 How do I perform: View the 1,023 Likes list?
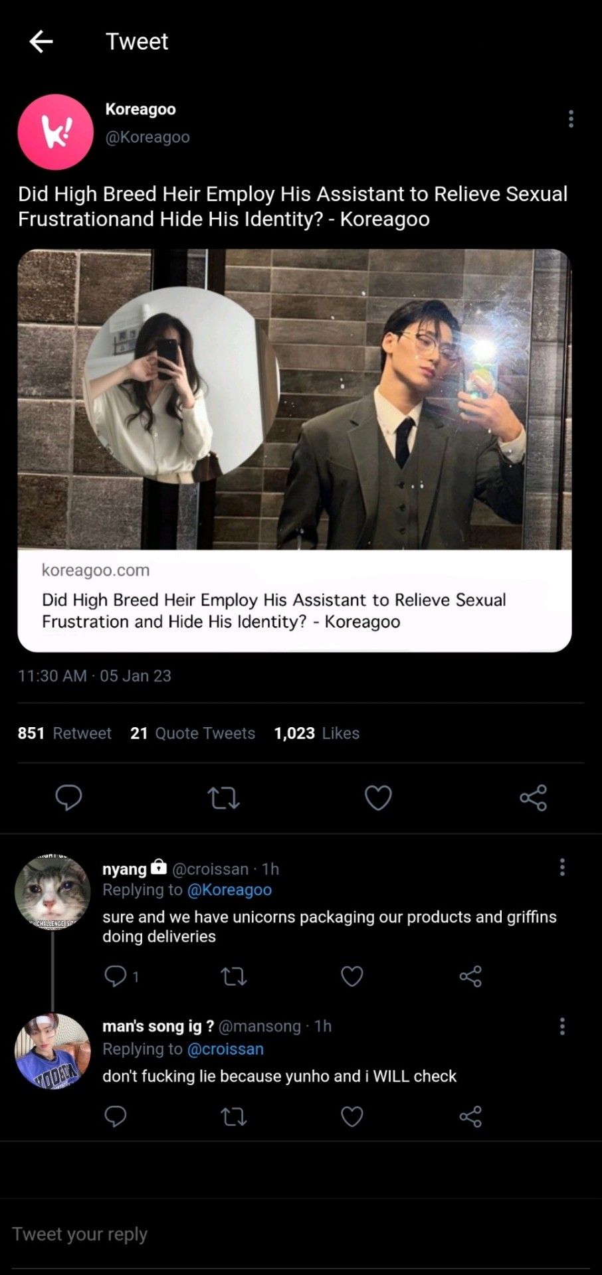point(316,733)
